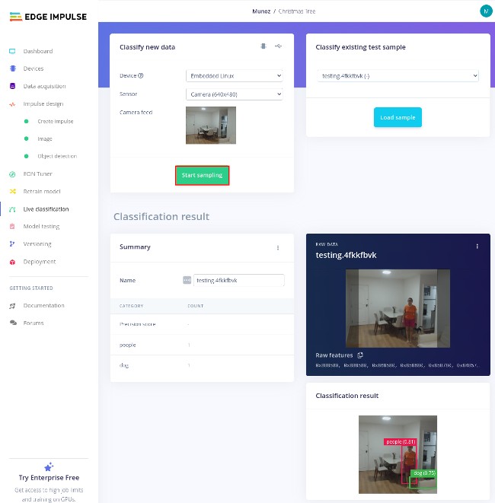The height and width of the screenshot is (503, 495).
Task: Click the Devices sidebar icon
Action: coord(12,68)
